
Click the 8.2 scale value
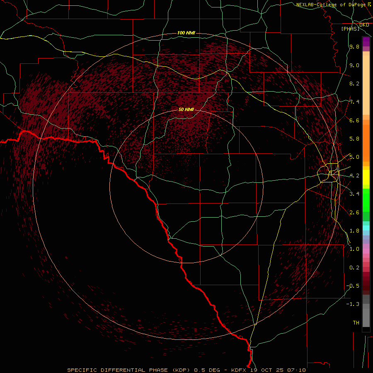click(x=354, y=83)
